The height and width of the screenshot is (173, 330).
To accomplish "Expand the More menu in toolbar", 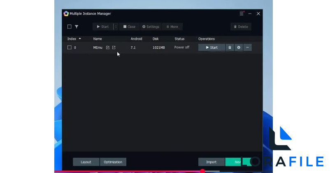I will (172, 27).
